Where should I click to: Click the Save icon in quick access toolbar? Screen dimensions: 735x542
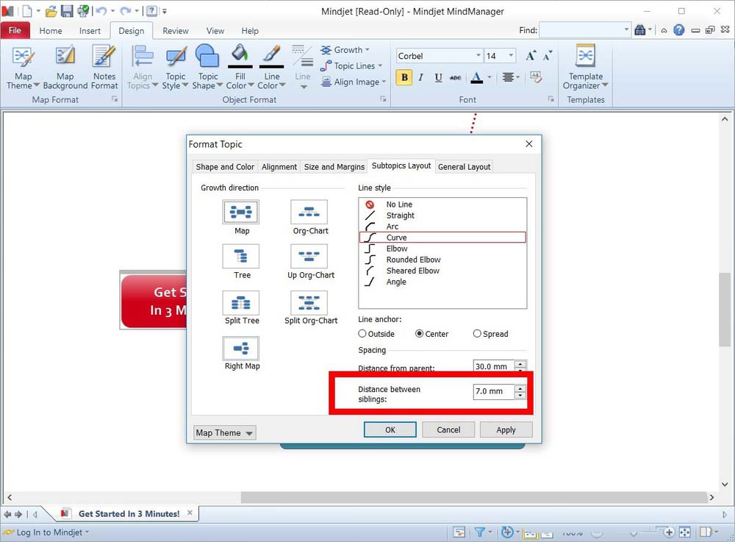click(x=67, y=11)
